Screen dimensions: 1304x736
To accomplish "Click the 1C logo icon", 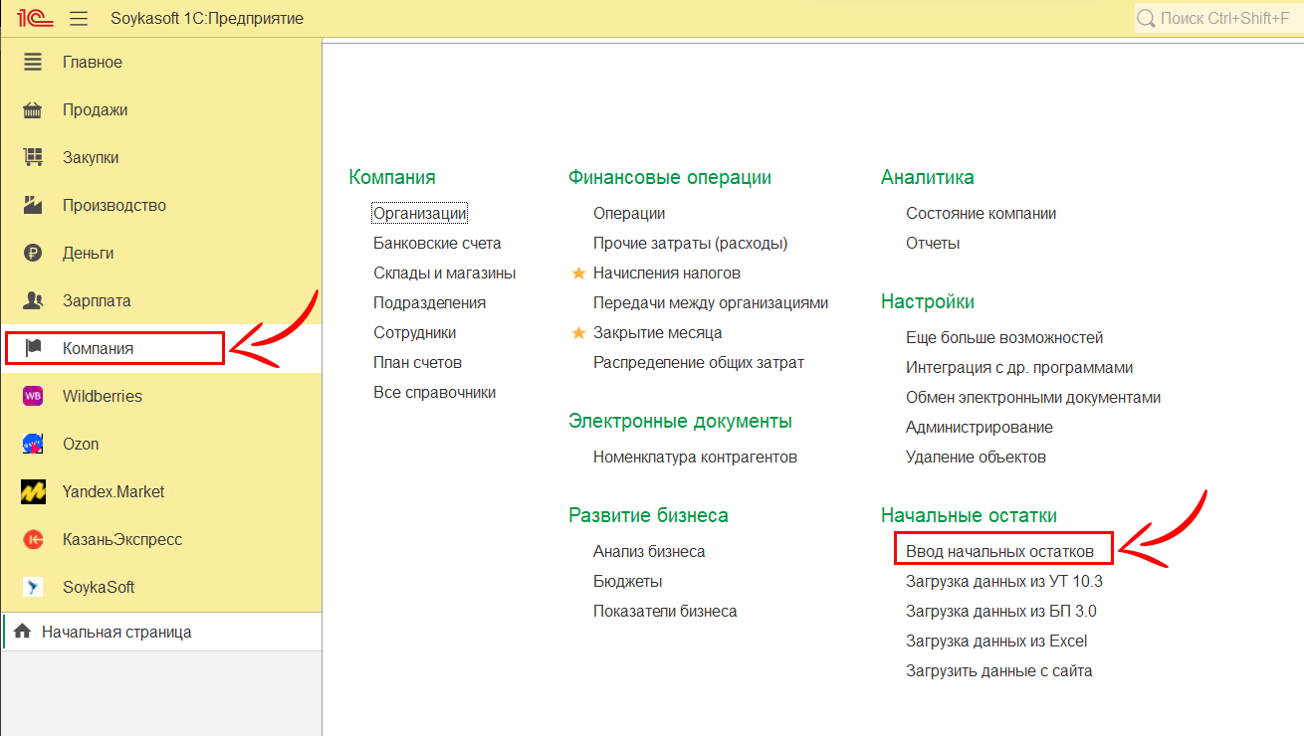I will point(34,18).
